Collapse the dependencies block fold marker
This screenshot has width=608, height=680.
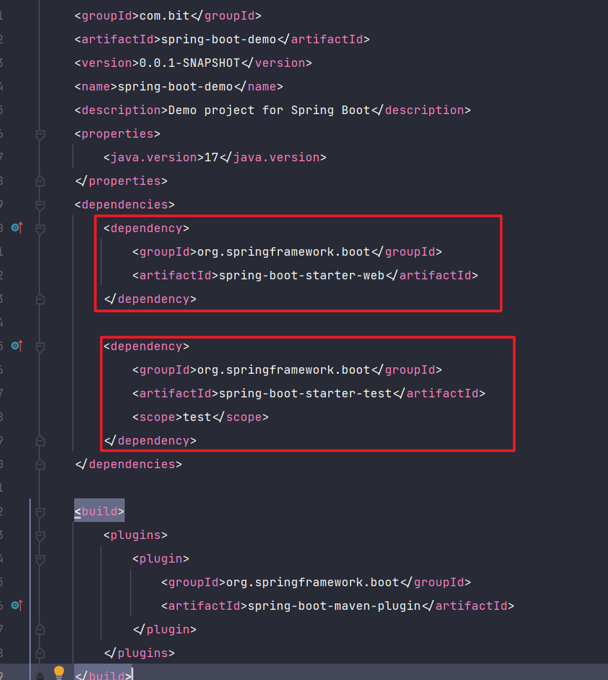tap(40, 205)
